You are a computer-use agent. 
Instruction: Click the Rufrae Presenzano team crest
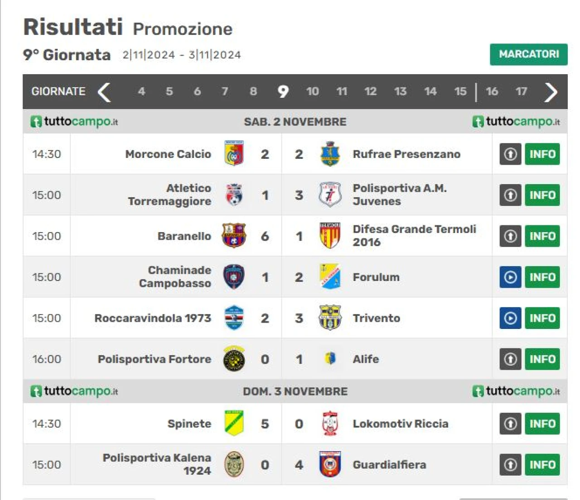pos(330,154)
